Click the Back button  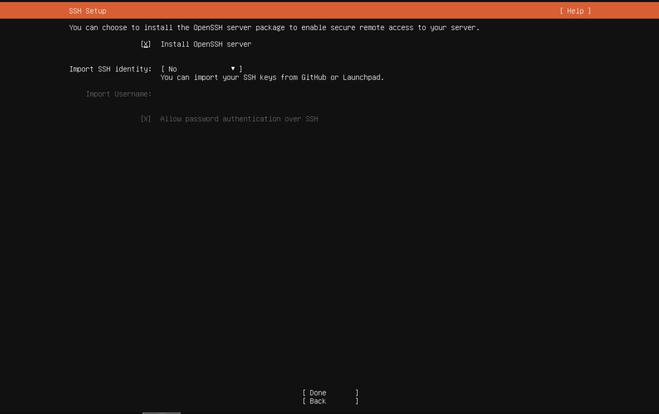tap(331, 401)
